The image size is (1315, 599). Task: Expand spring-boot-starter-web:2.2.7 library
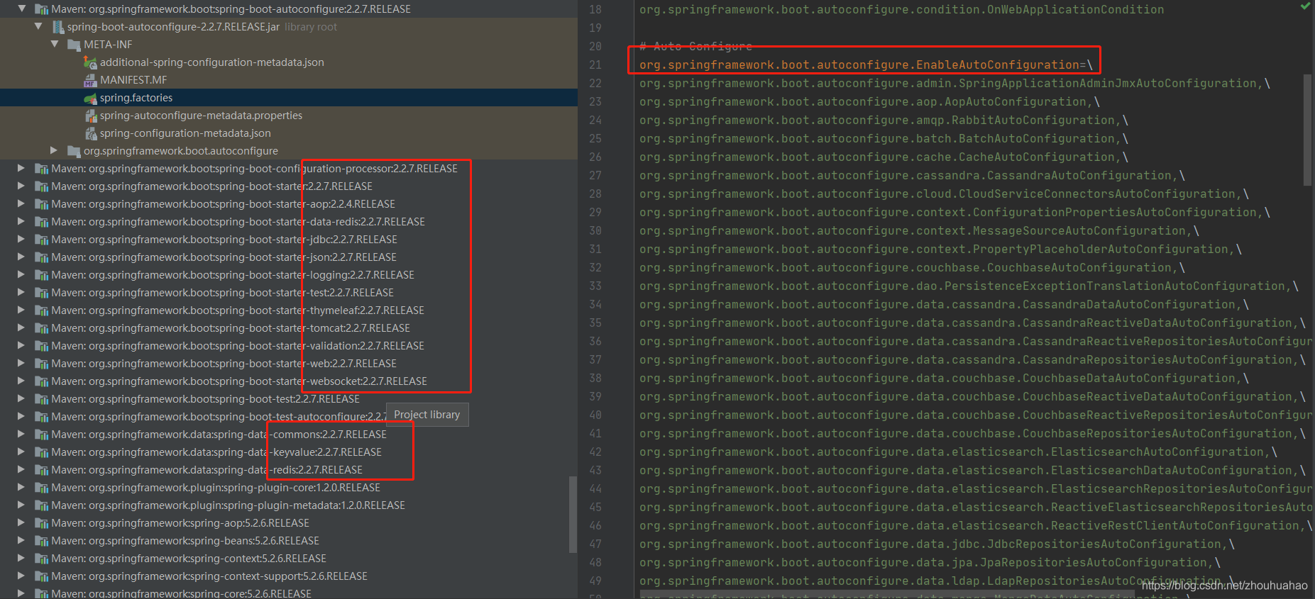[x=21, y=364]
